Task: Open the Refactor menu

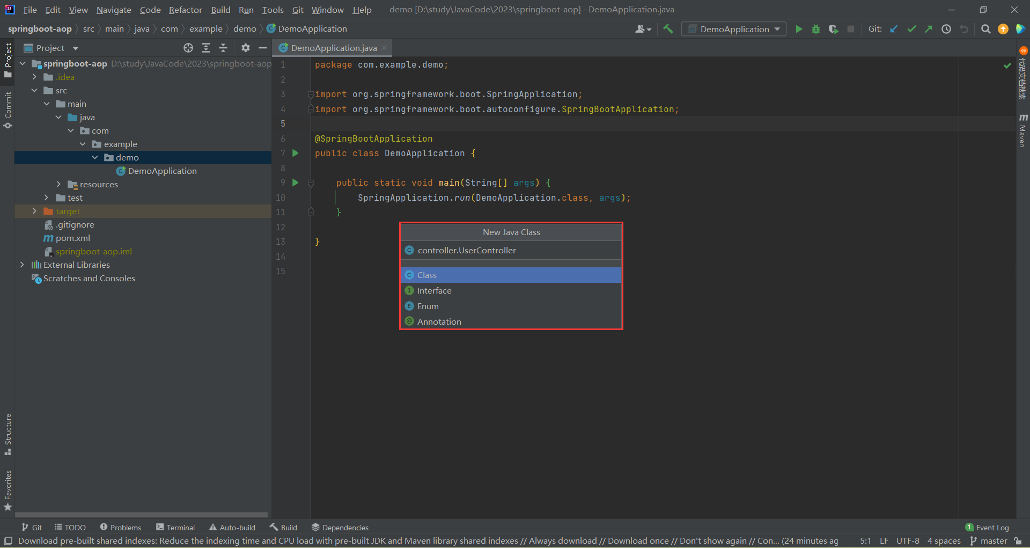Action: (x=185, y=10)
